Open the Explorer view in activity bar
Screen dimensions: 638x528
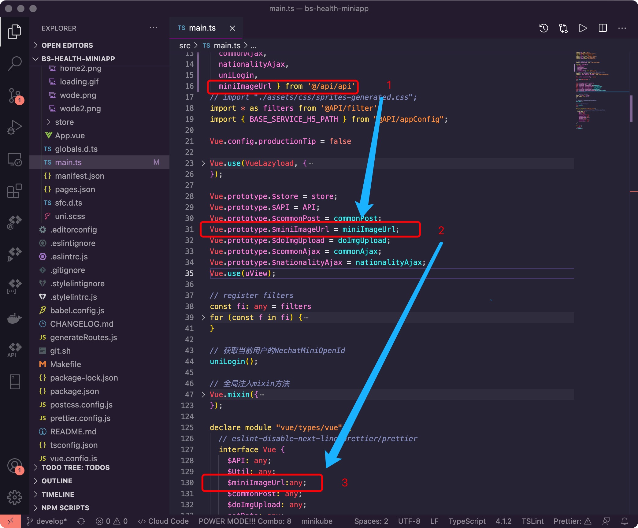click(14, 32)
